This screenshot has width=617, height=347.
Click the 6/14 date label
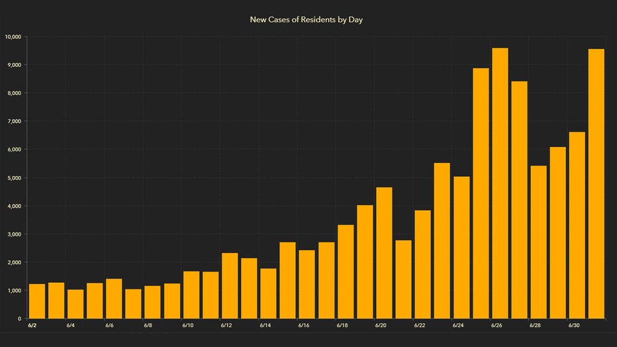click(265, 325)
